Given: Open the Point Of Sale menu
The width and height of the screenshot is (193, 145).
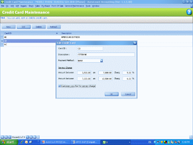Looking at the screenshot, I should (57, 6).
